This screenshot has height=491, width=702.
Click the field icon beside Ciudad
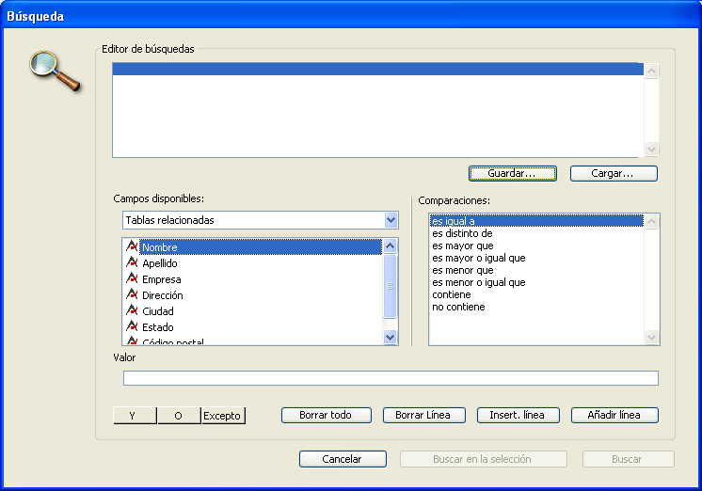click(x=132, y=311)
